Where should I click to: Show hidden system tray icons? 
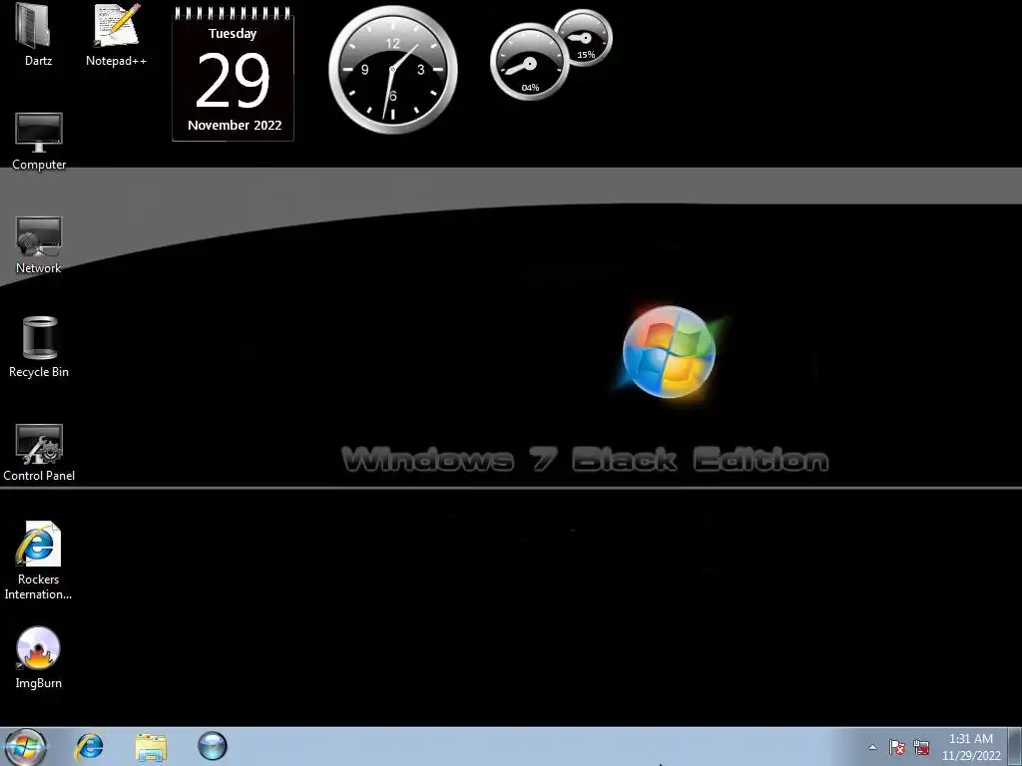click(x=872, y=747)
